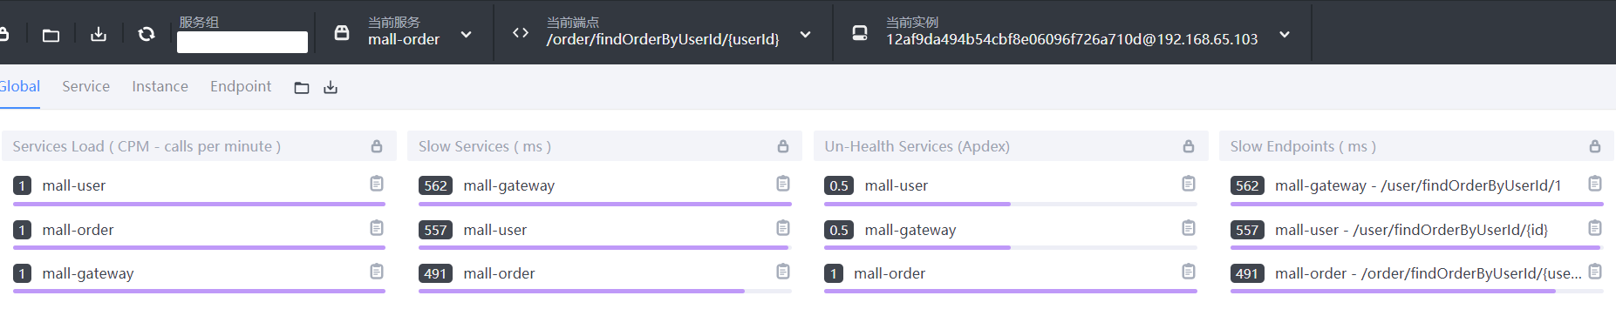
Task: Click the Services Load ( CPM ) panel title
Action: (x=147, y=146)
